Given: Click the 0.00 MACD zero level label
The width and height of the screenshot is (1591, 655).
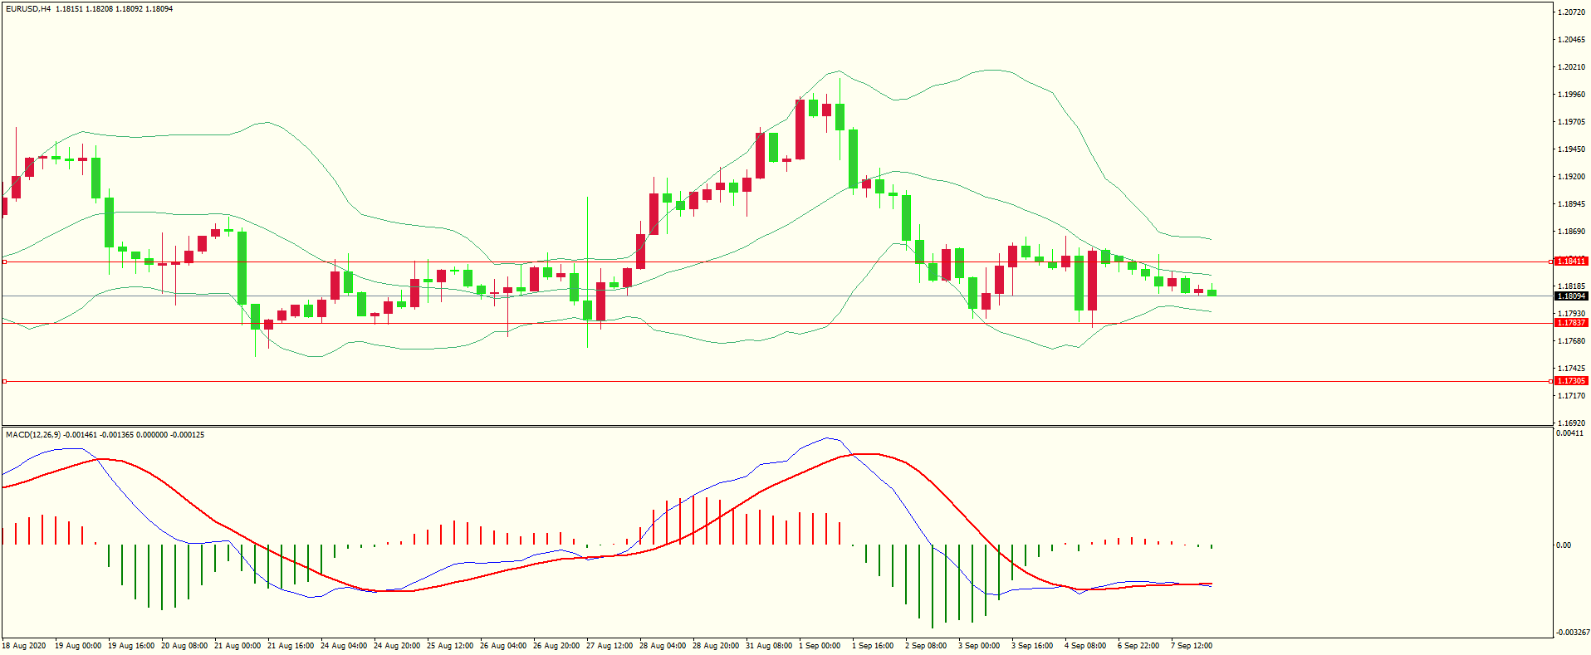Looking at the screenshot, I should point(1564,545).
